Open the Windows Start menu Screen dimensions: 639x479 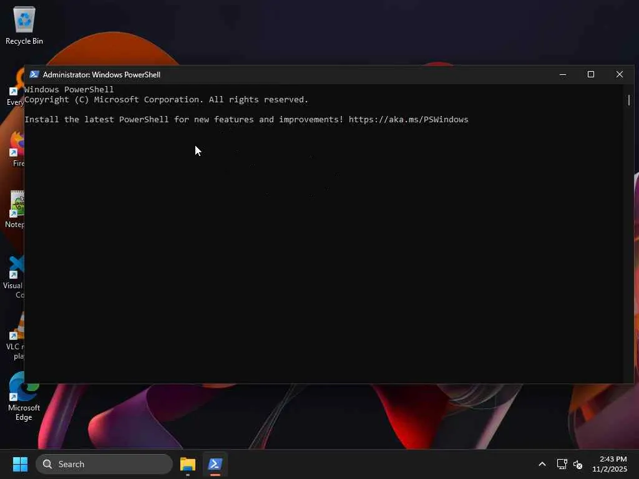click(20, 464)
